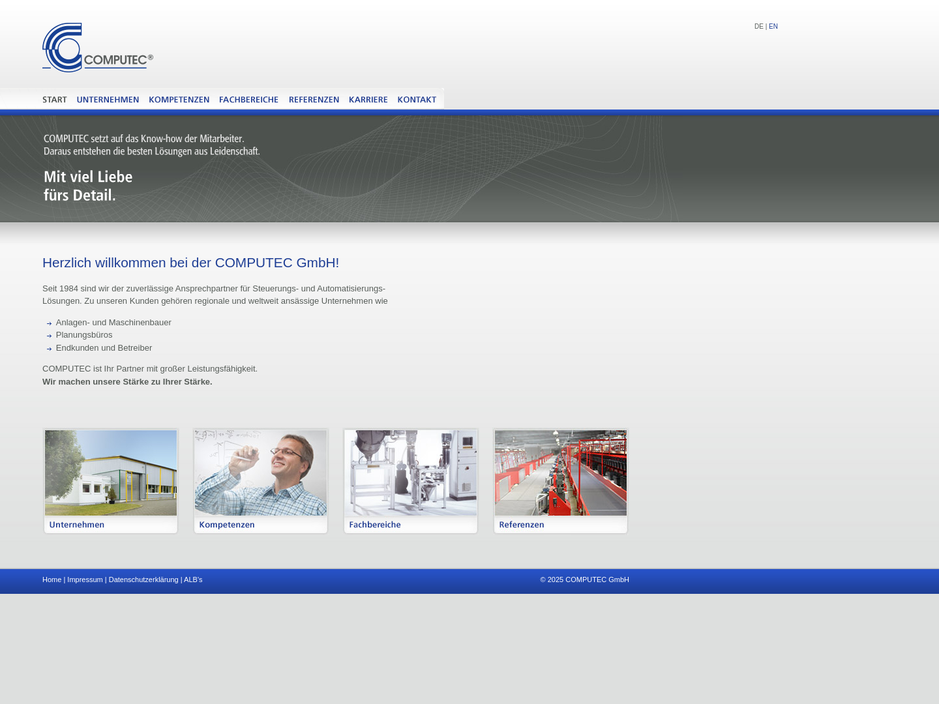Viewport: 939px width, 704px height.
Task: Click 'Planungsbüros' list item
Action: 84,335
